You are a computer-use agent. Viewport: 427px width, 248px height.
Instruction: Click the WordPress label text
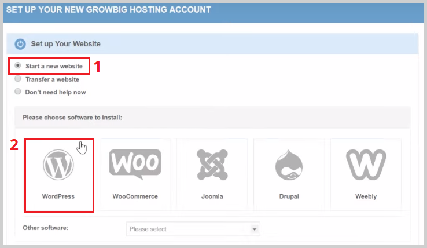(x=58, y=196)
